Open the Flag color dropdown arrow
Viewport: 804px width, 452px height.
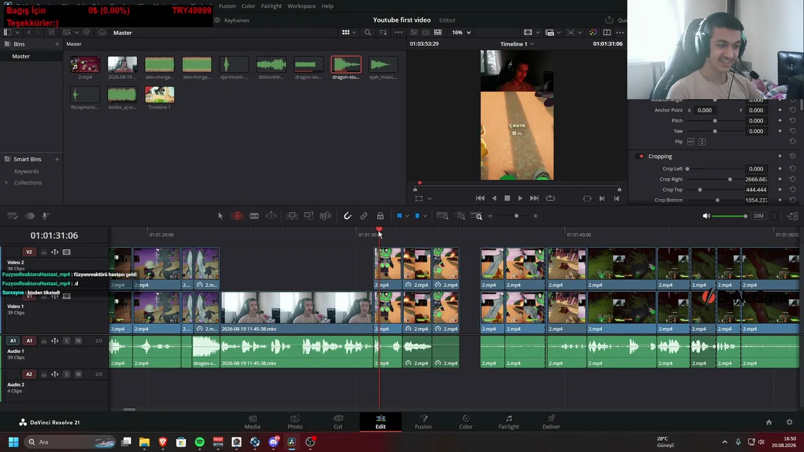pyautogui.click(x=407, y=216)
